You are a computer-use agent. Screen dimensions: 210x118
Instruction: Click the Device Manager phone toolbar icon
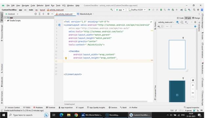tap(185, 10)
